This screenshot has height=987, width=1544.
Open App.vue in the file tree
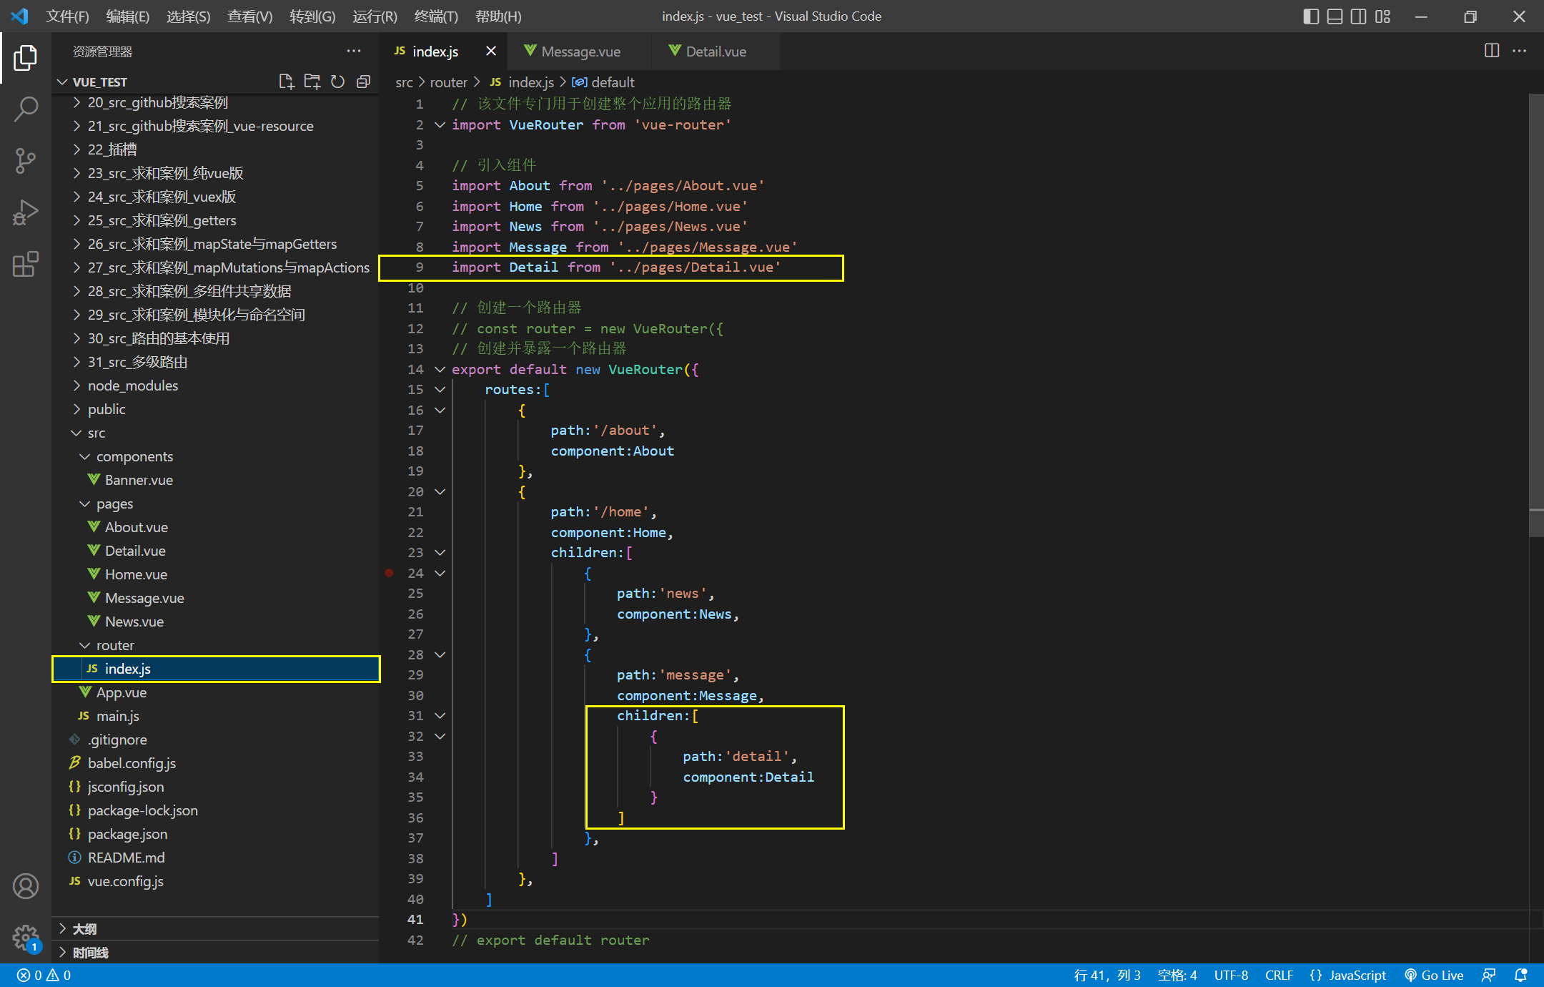coord(122,692)
